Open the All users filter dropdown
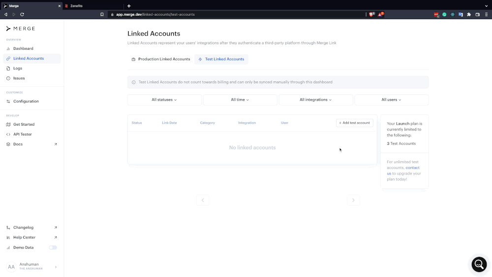 (x=391, y=100)
